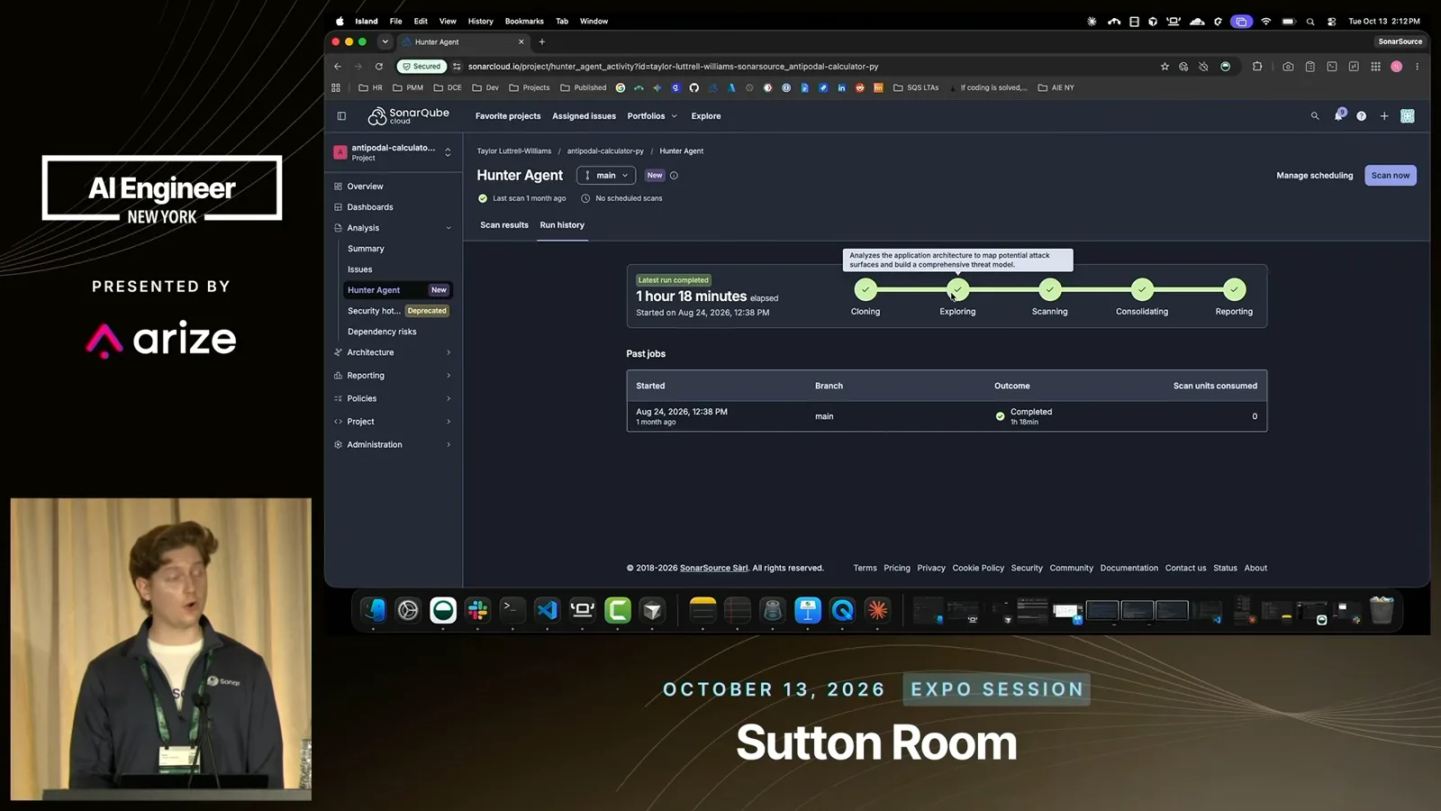Open the antipodal-calculator project switcher
The image size is (1441, 811).
393,152
